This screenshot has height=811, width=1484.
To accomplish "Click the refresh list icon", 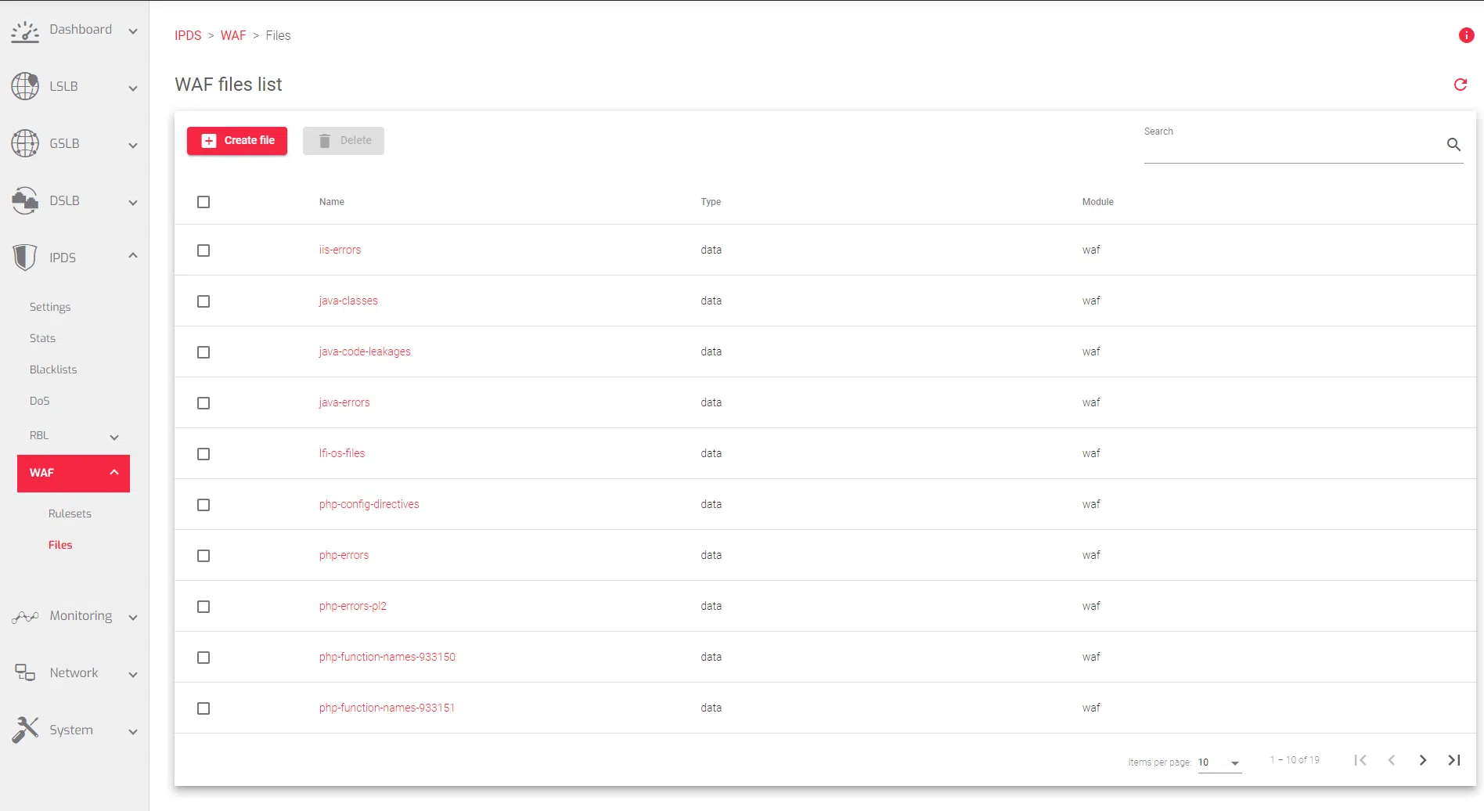I will [1460, 85].
